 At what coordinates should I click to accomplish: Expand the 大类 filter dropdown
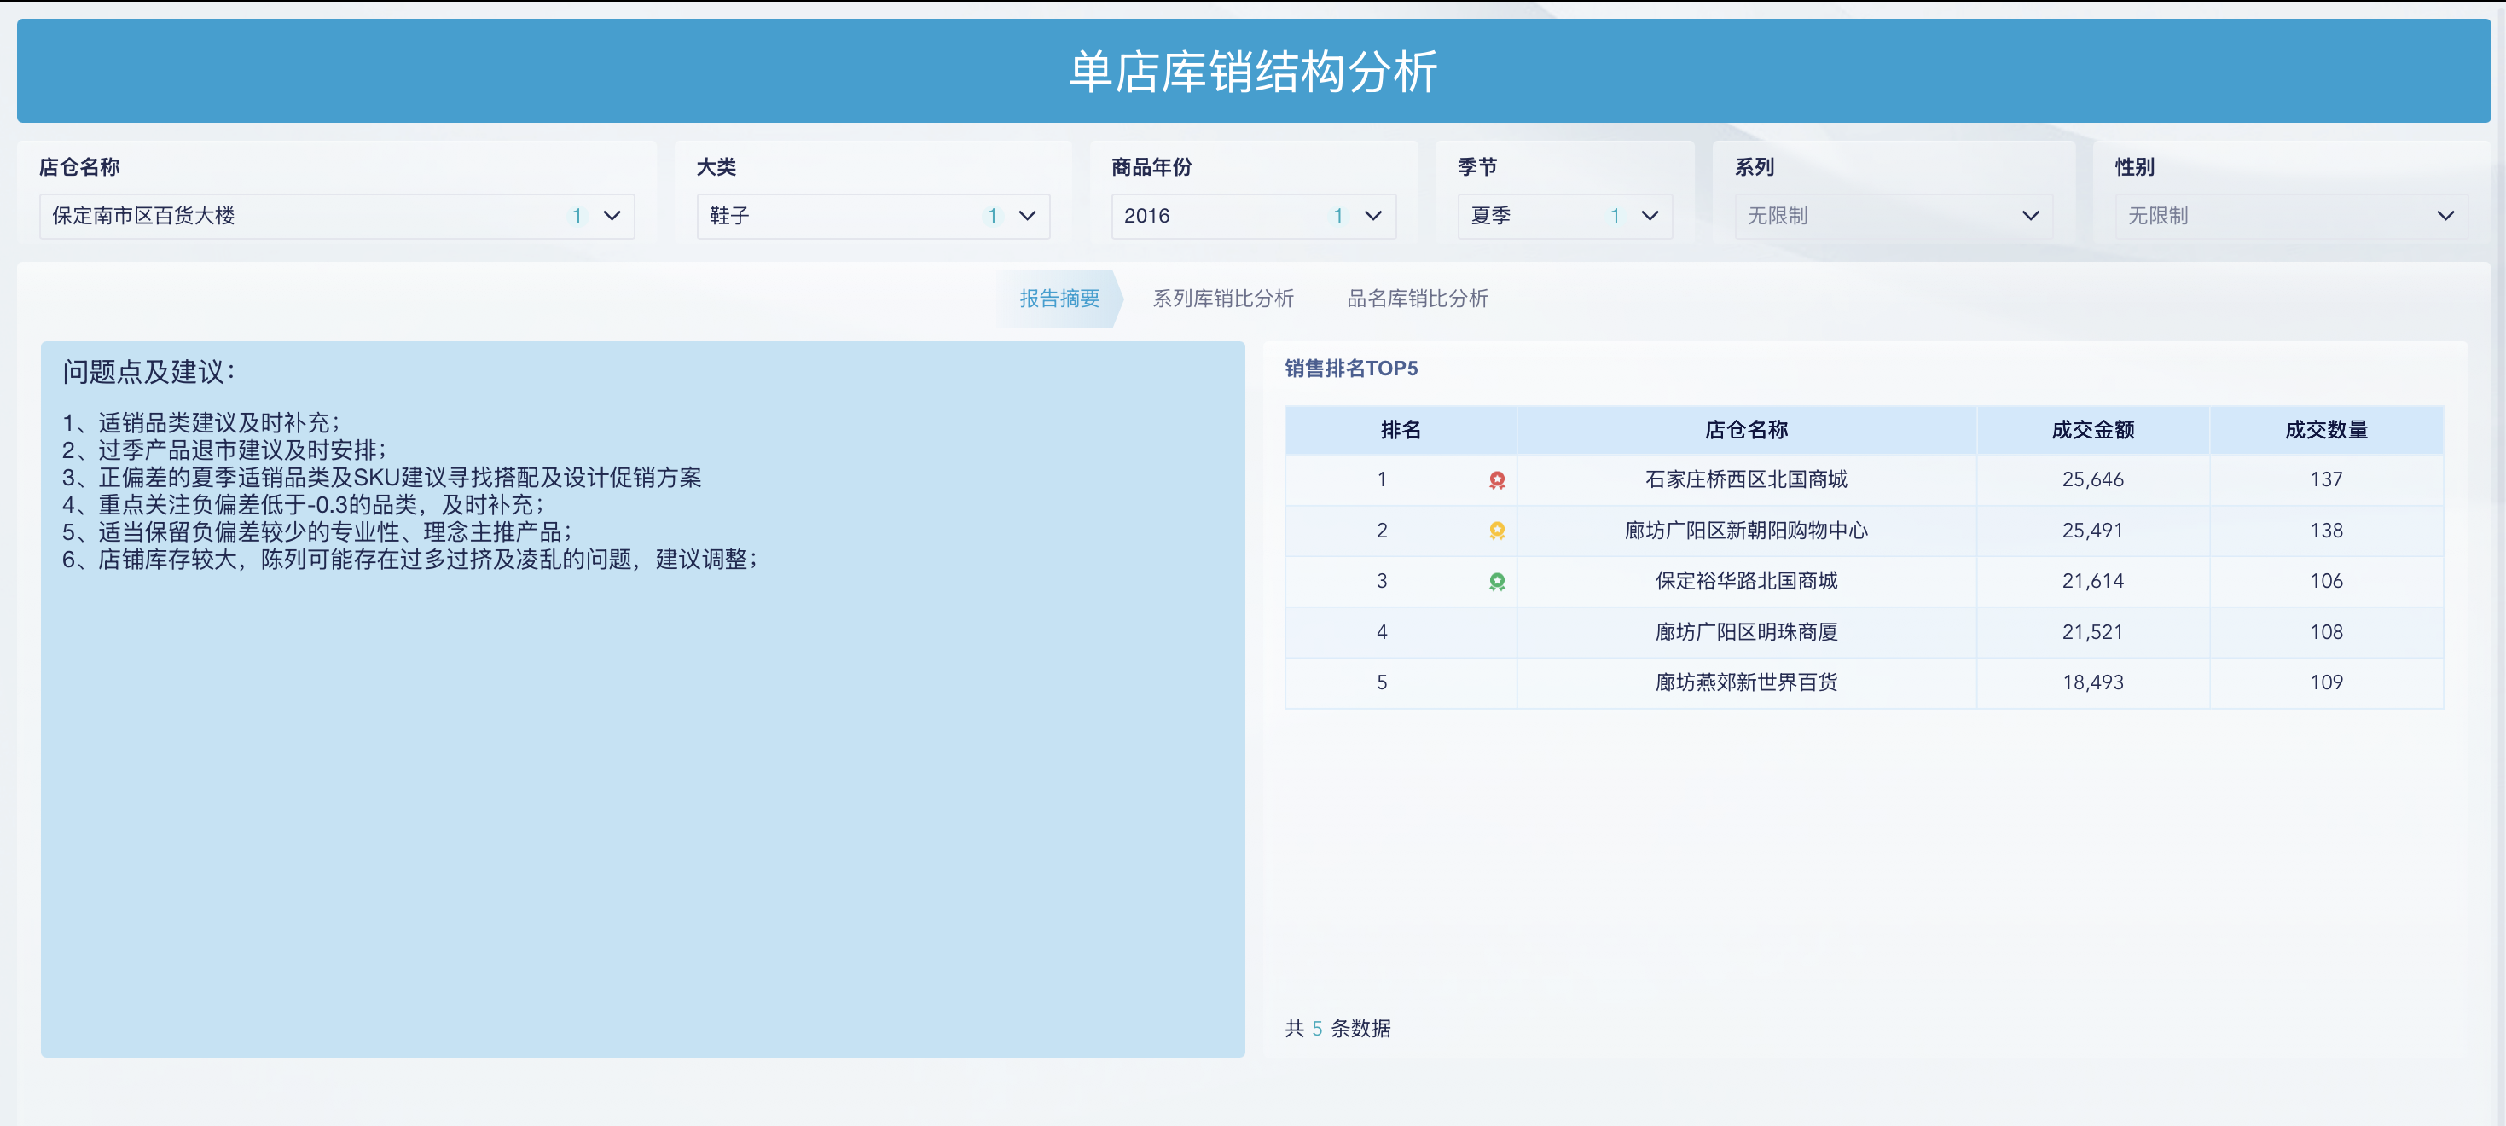pyautogui.click(x=1027, y=216)
